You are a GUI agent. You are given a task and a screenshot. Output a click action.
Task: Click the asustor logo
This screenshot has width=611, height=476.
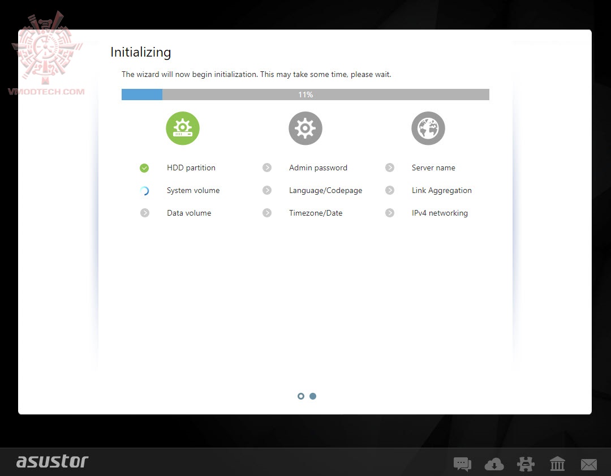point(52,461)
